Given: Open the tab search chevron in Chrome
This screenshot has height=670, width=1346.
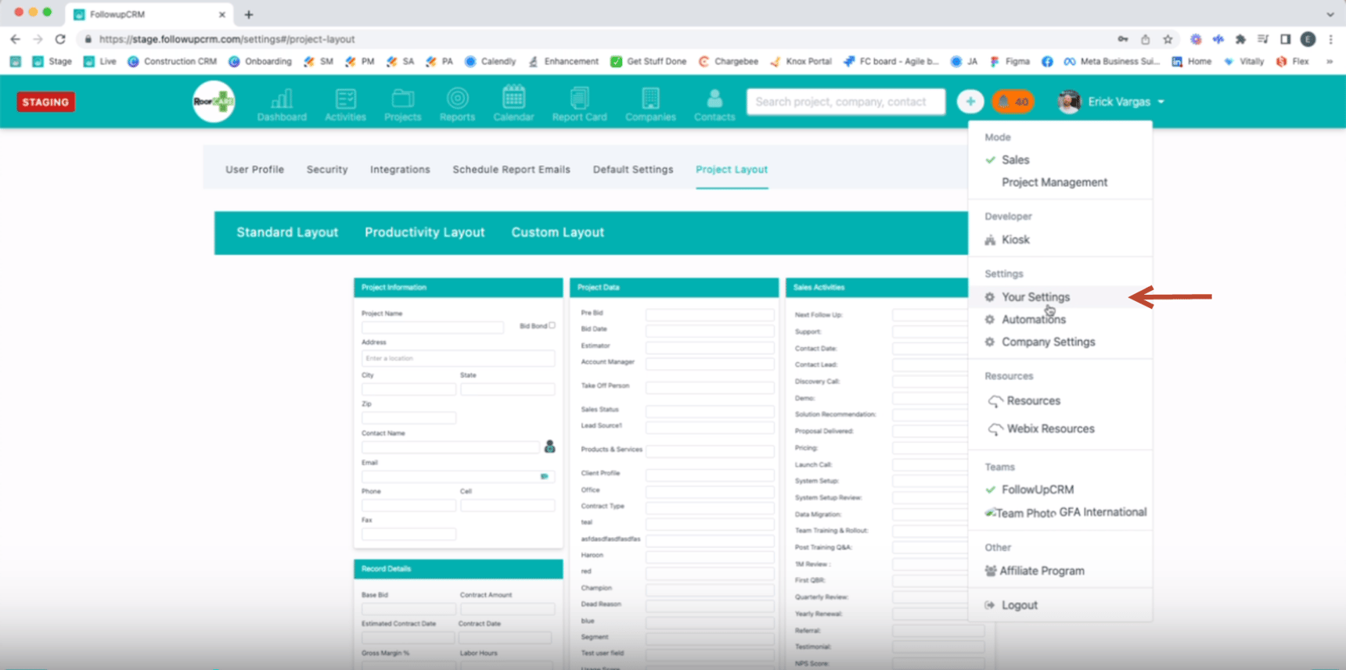Looking at the screenshot, I should coord(1330,14).
